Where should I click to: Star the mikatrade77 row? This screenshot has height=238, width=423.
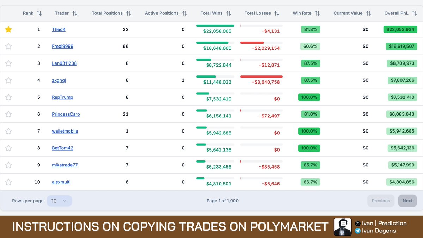[8, 165]
